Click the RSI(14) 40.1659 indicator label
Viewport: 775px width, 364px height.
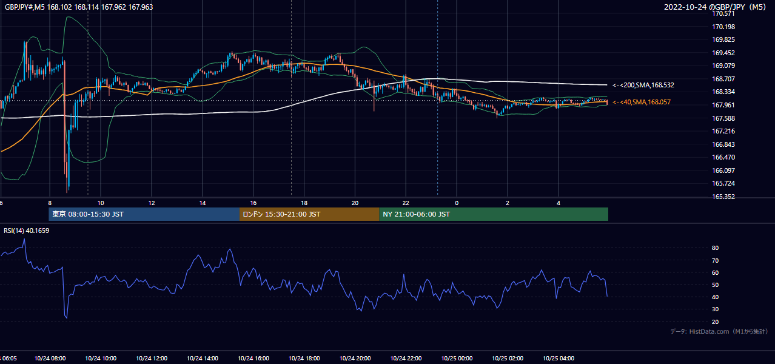coord(27,231)
